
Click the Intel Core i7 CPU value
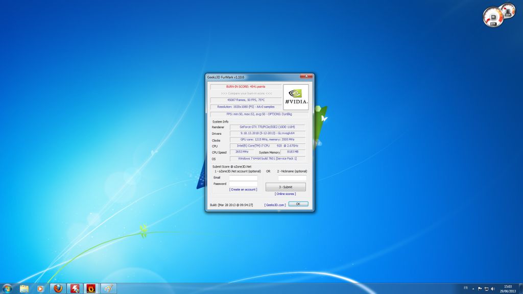(267, 145)
